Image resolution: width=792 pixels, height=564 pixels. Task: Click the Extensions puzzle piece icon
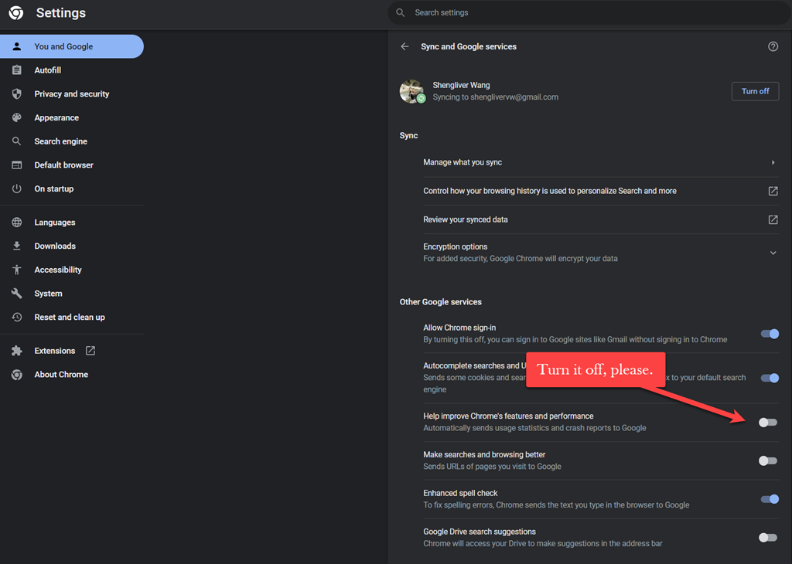(17, 351)
